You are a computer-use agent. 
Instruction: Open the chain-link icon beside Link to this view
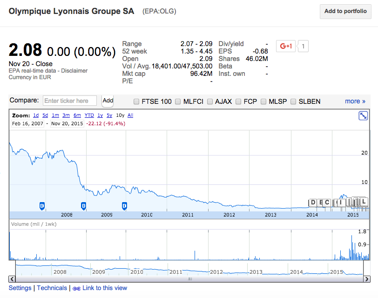coord(76,288)
